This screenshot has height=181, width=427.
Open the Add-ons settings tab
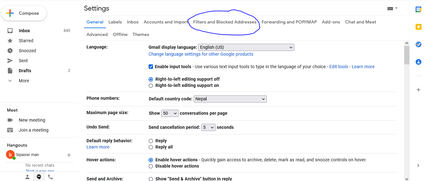point(331,22)
